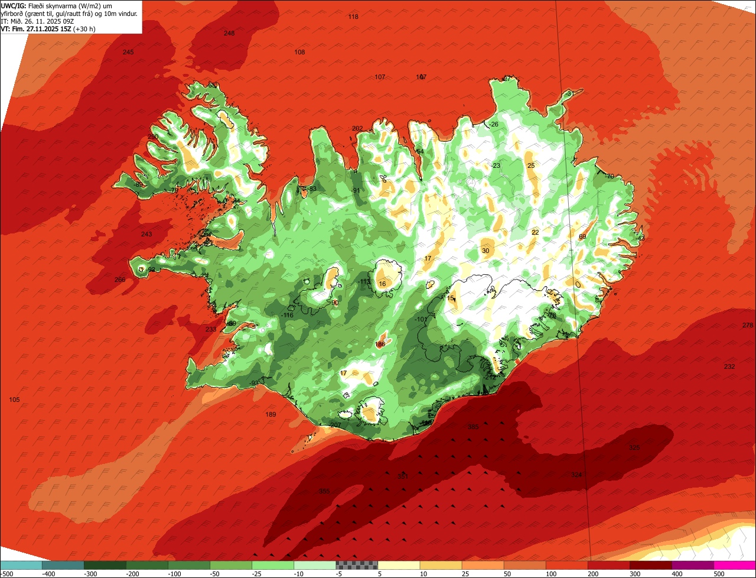Click the init time 'IT: Mið. 26. 11. 2025 09Z'
This screenshot has width=756, height=578.
click(x=38, y=21)
